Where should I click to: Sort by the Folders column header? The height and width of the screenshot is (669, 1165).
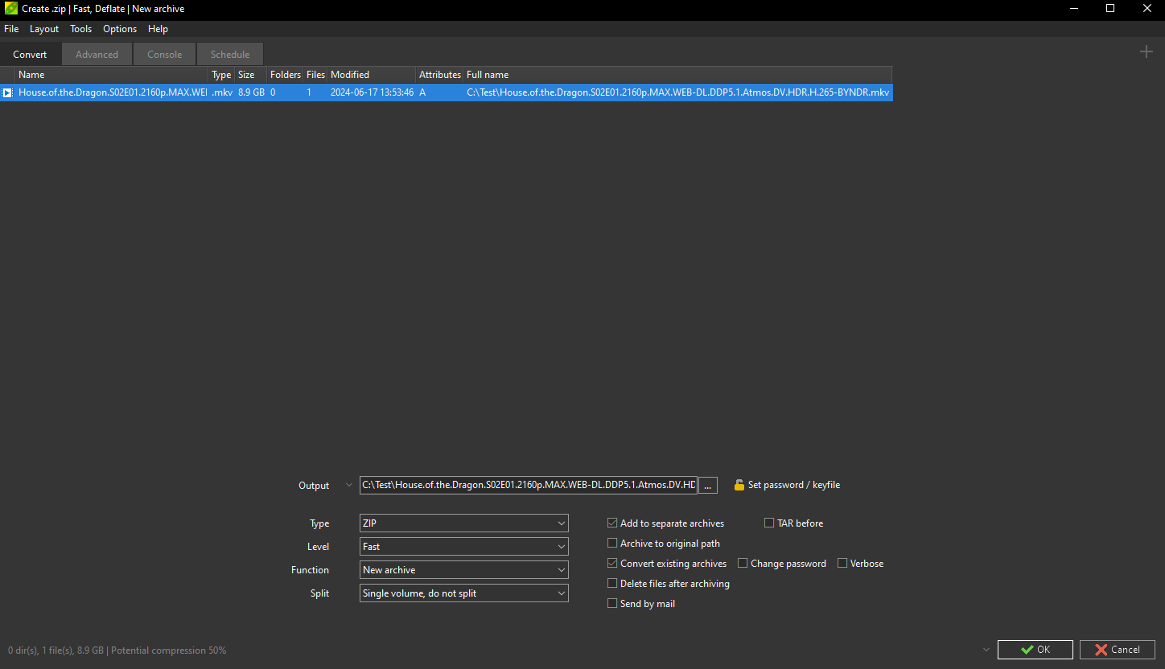tap(285, 75)
